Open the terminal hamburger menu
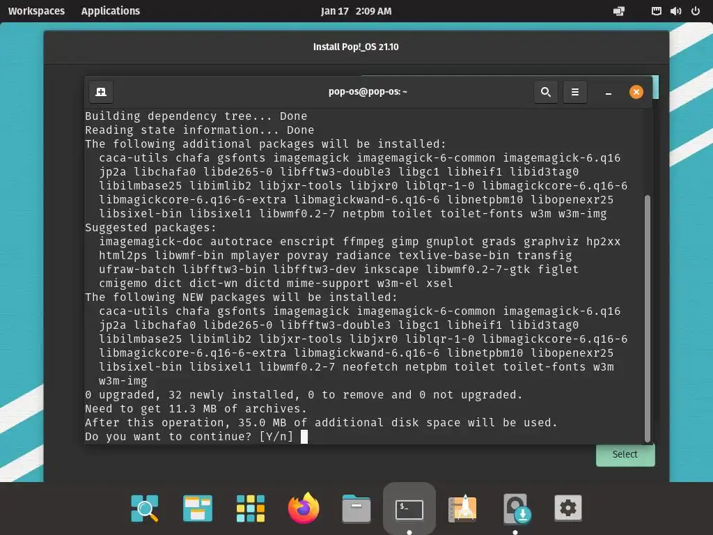The height and width of the screenshot is (535, 713). click(574, 92)
